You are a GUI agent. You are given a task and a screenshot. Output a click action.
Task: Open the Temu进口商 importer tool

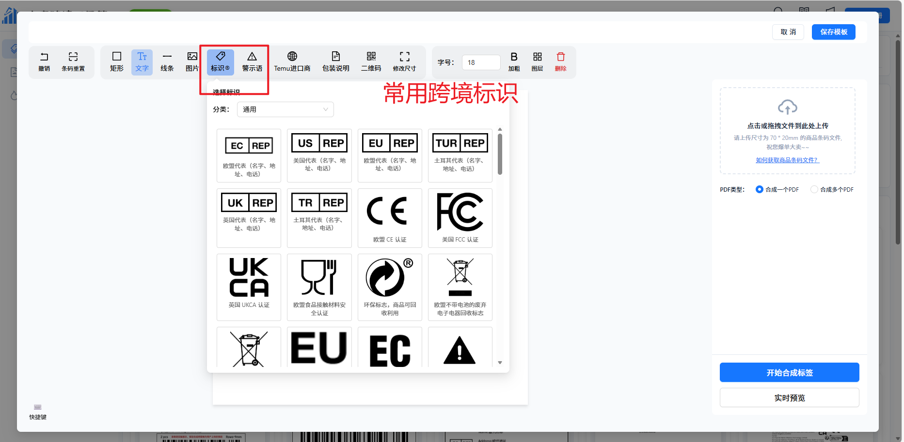coord(292,62)
